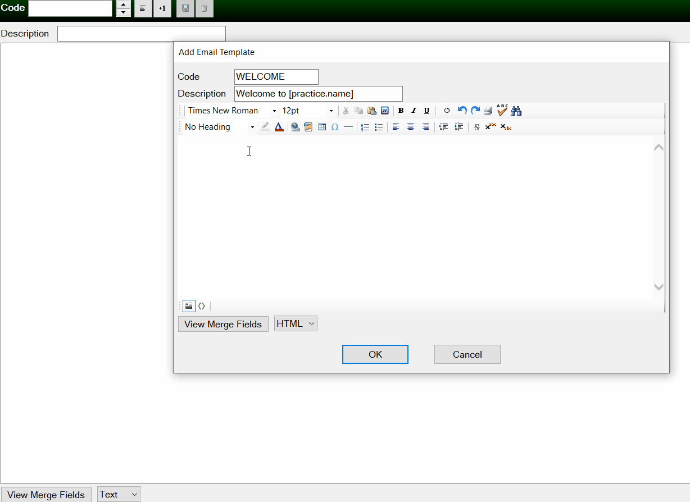690x502 pixels.
Task: Center align text in the editor
Action: tap(411, 127)
